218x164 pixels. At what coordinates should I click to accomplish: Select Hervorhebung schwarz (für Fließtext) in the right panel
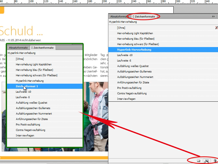pos(163,44)
